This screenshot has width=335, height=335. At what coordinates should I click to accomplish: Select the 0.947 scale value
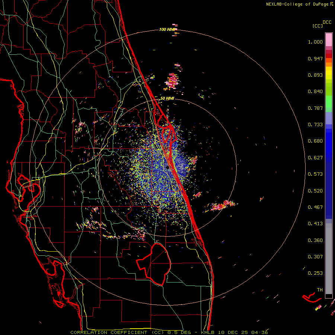click(x=315, y=58)
